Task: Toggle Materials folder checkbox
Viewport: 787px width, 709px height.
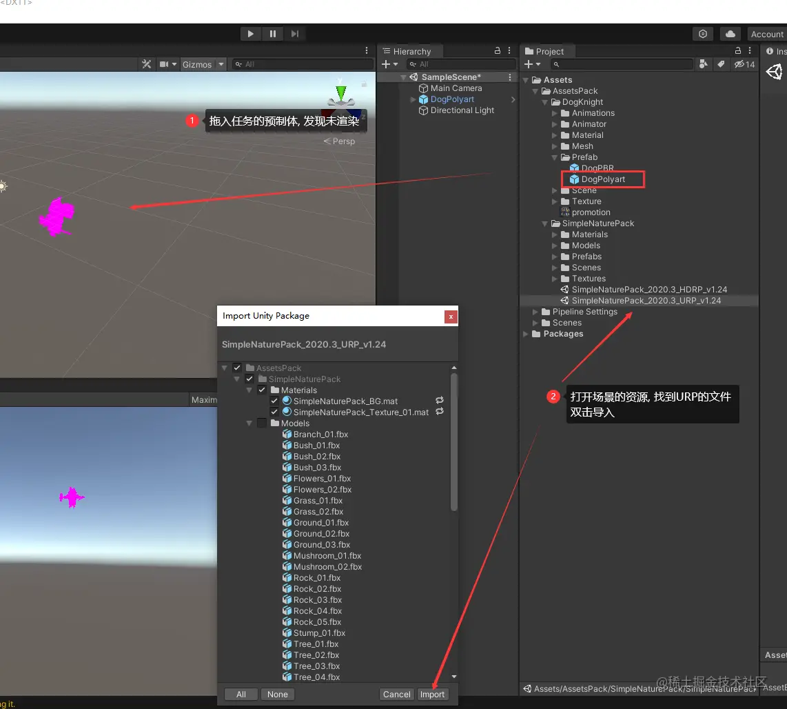Action: (x=262, y=390)
